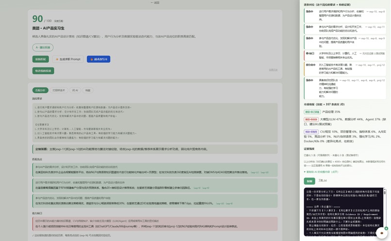Click the floating round coffee-bean button
The height and width of the screenshot is (241, 391).
tap(381, 233)
